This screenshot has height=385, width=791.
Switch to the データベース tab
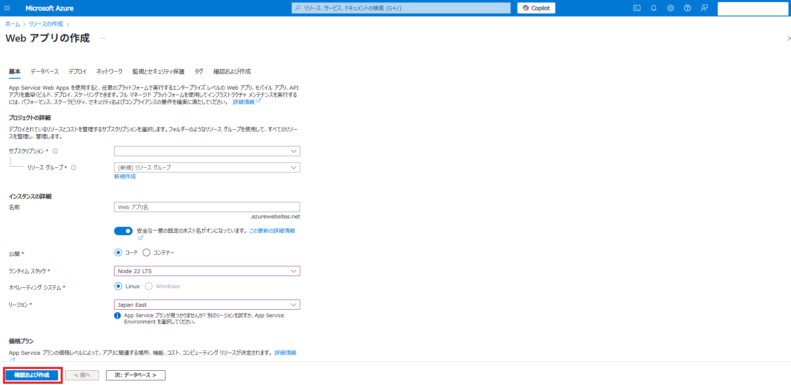(45, 72)
